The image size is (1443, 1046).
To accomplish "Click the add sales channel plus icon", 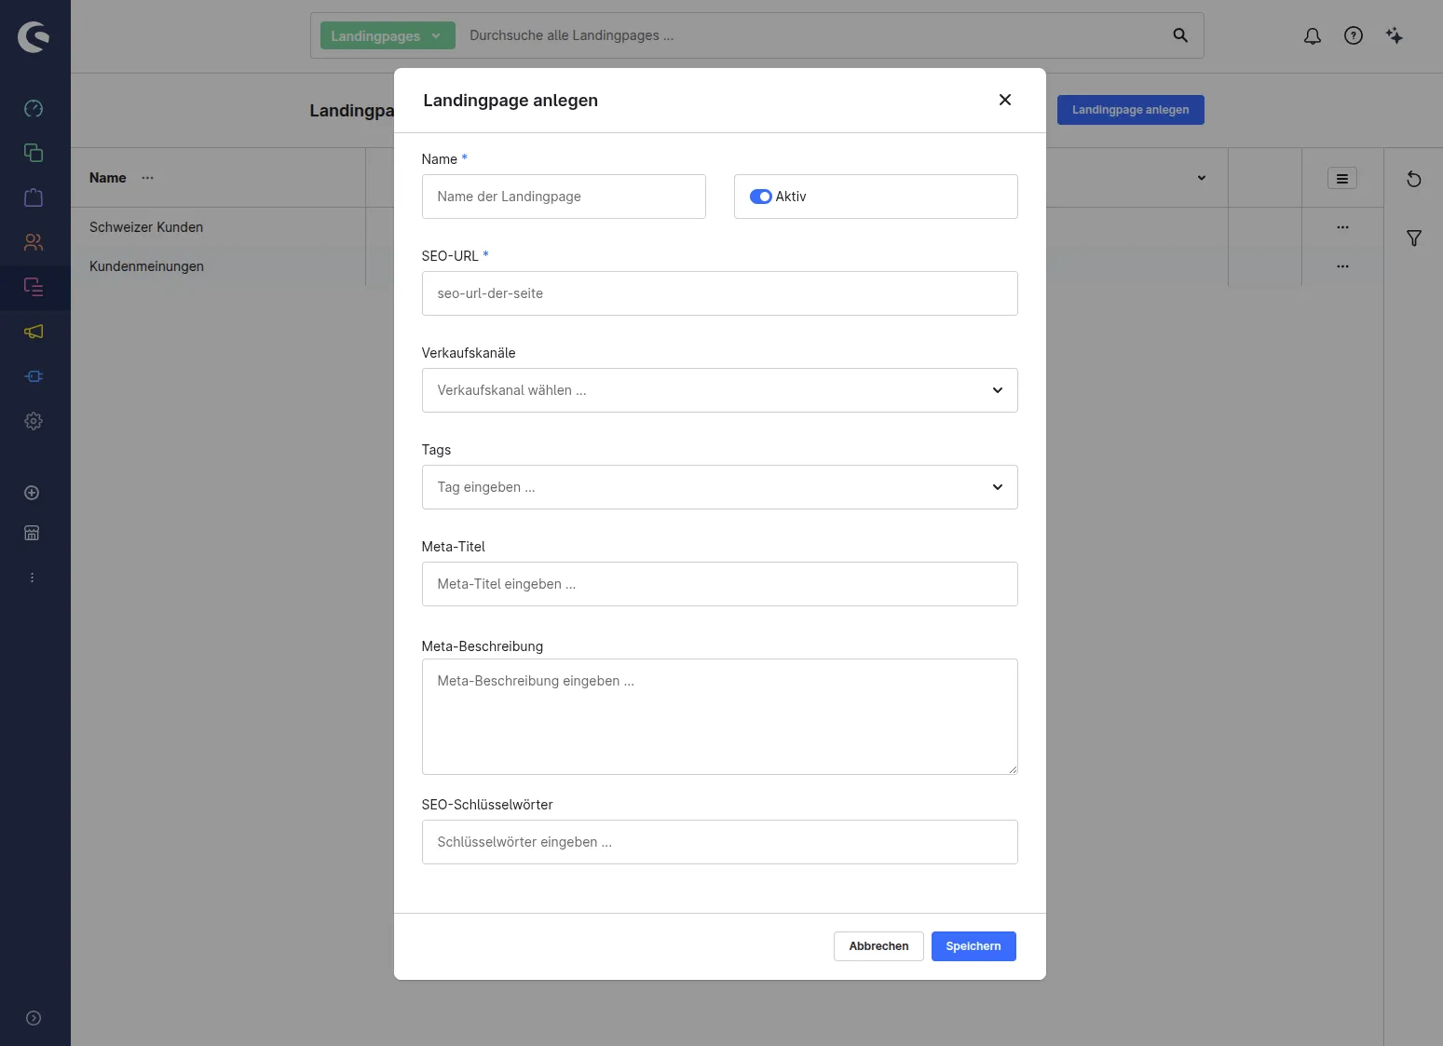I will (32, 493).
